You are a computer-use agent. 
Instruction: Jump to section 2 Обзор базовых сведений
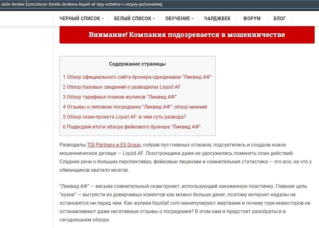click(x=121, y=87)
